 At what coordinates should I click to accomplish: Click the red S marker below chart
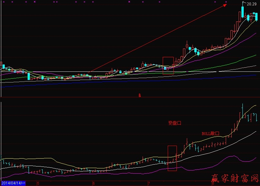(x=139, y=95)
